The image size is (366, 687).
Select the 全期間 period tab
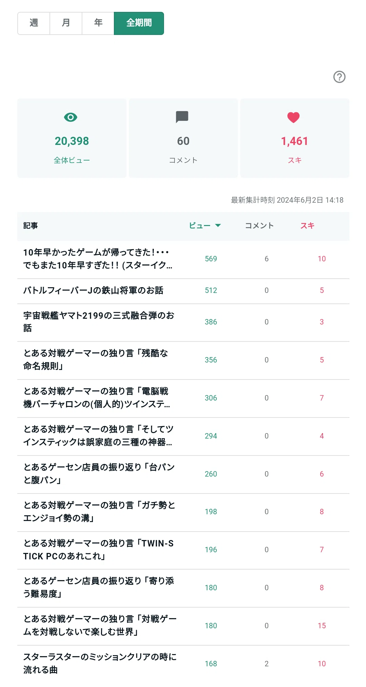click(x=139, y=23)
